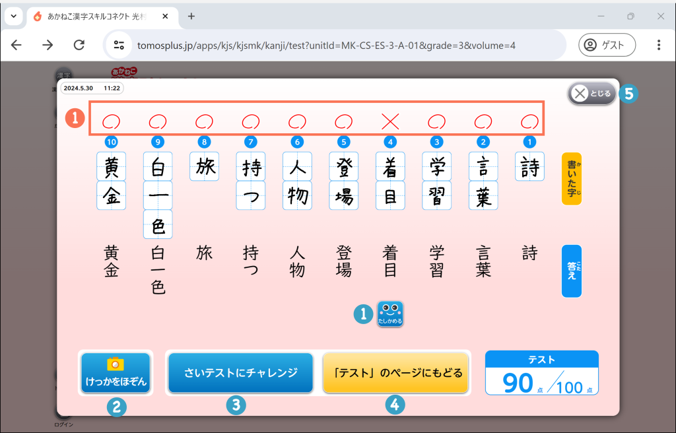
Task: Click the browser forward arrow
Action: click(x=48, y=46)
